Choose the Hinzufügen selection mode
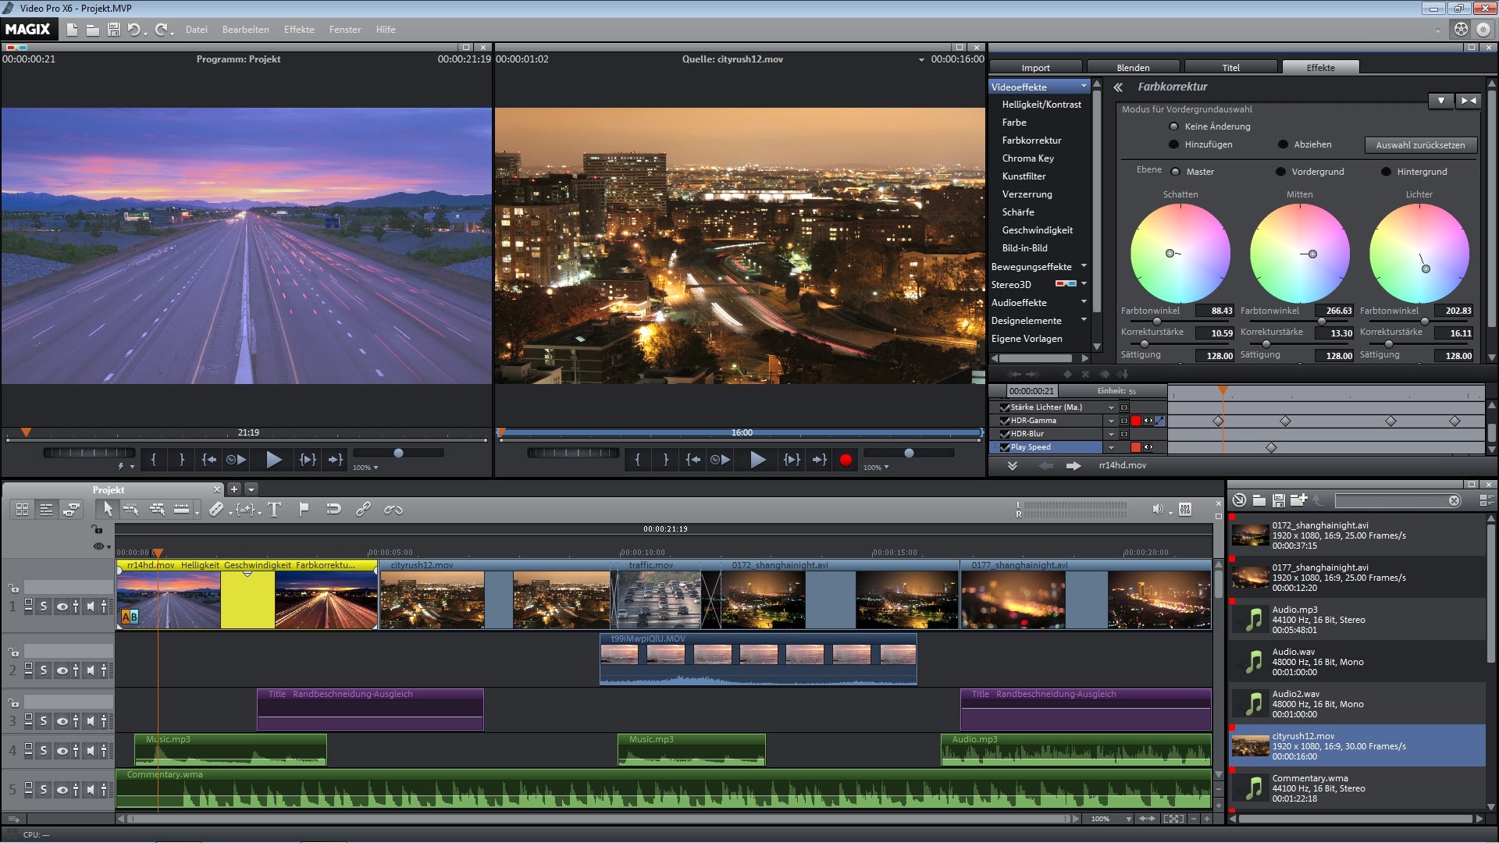The height and width of the screenshot is (843, 1499). tap(1173, 144)
